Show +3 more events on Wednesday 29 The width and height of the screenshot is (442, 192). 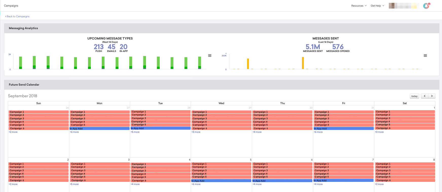pos(196,132)
